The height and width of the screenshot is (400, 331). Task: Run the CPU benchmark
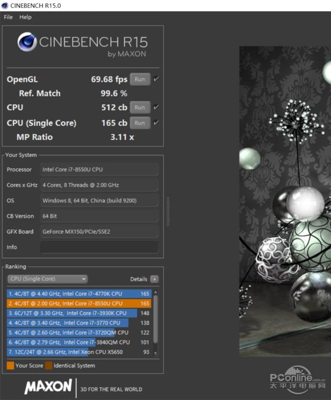pos(140,107)
